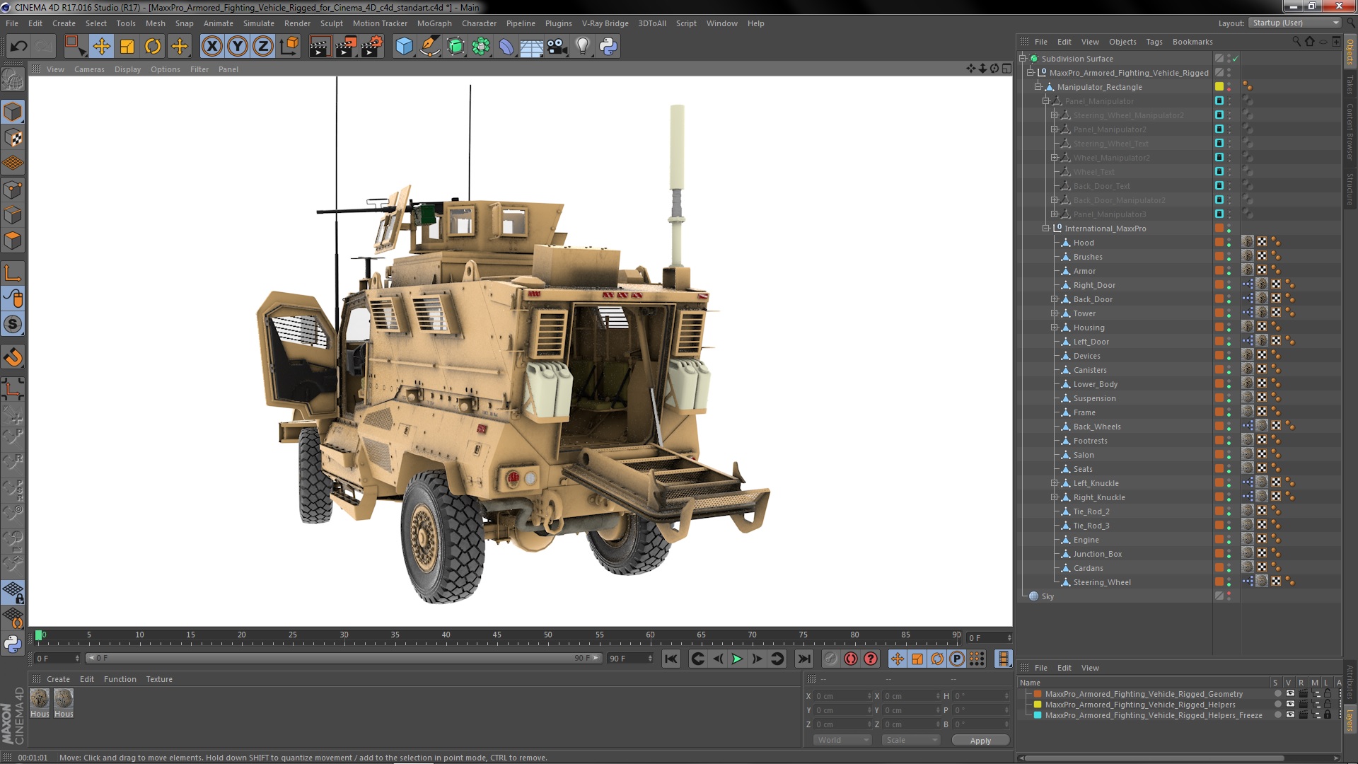
Task: Toggle Z axis lock icon
Action: tap(263, 47)
